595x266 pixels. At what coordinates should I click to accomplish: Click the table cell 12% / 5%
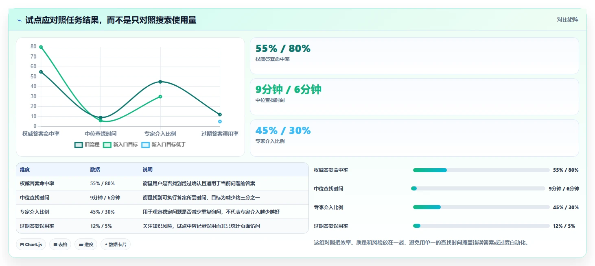click(101, 226)
